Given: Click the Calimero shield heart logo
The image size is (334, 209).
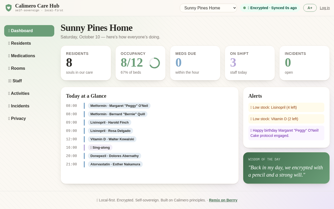Looking at the screenshot, I should [9, 8].
